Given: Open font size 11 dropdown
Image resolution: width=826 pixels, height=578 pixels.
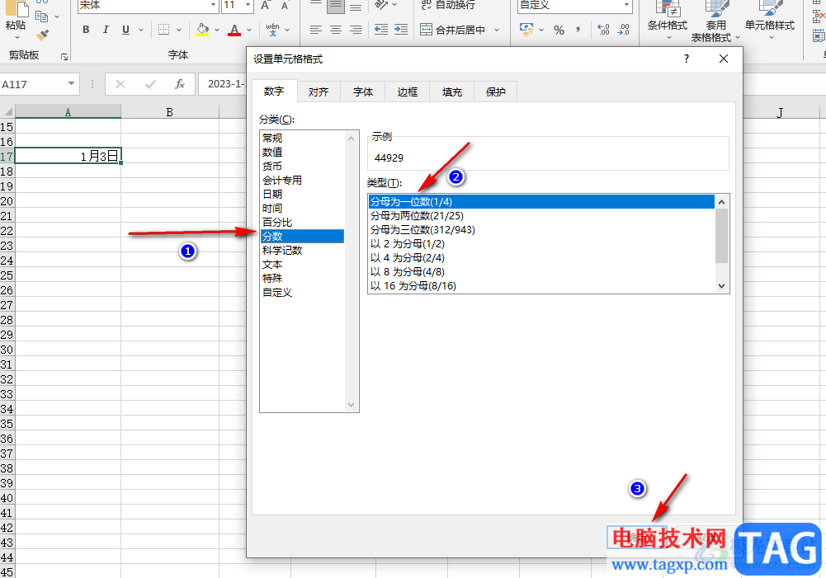Looking at the screenshot, I should coord(248,5).
